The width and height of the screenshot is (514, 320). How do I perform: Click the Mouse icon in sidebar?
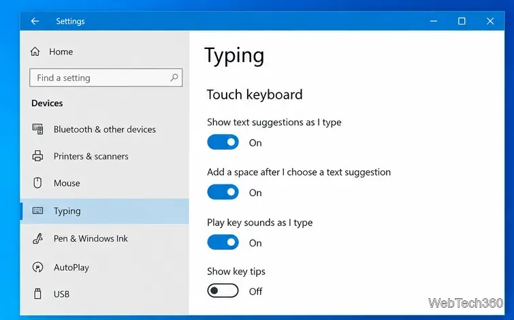pyautogui.click(x=37, y=183)
